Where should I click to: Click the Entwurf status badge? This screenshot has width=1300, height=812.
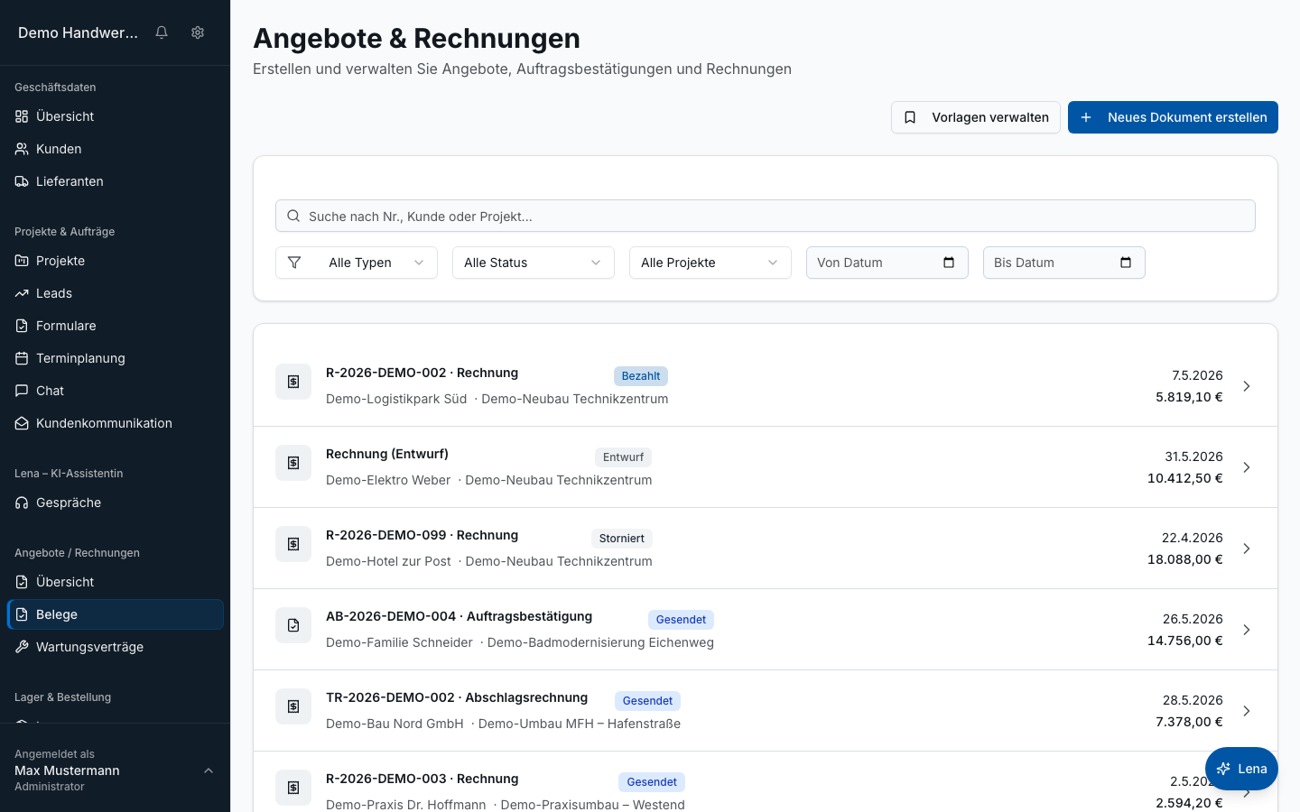pos(623,457)
